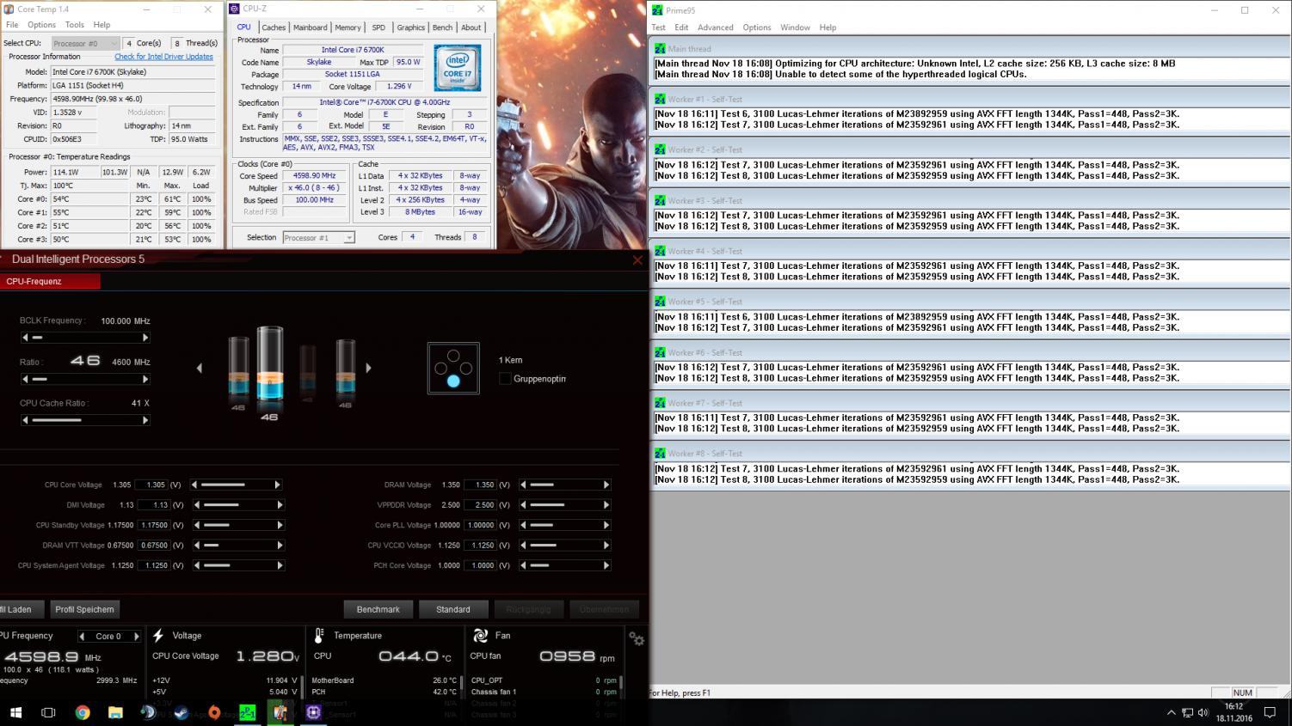Open the Window menu in Prime95
This screenshot has width=1292, height=726.
click(x=795, y=27)
